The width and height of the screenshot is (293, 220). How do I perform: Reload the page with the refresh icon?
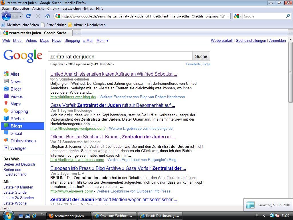[28, 16]
